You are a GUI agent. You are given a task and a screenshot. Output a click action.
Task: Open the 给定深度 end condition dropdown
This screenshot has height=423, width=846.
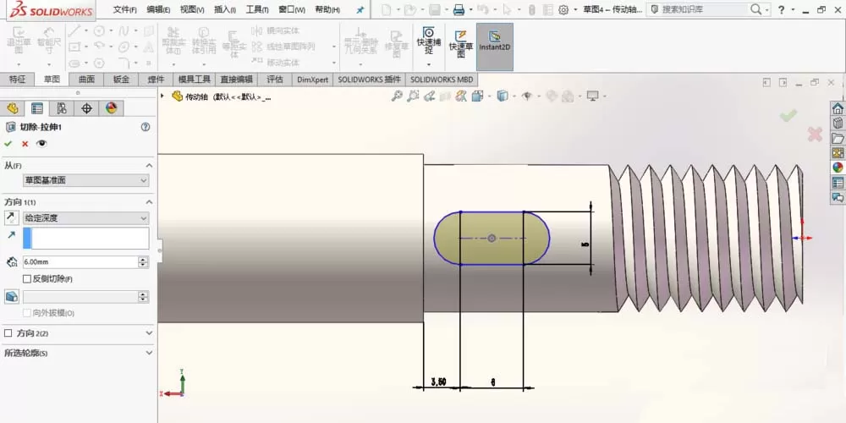pyautogui.click(x=85, y=218)
